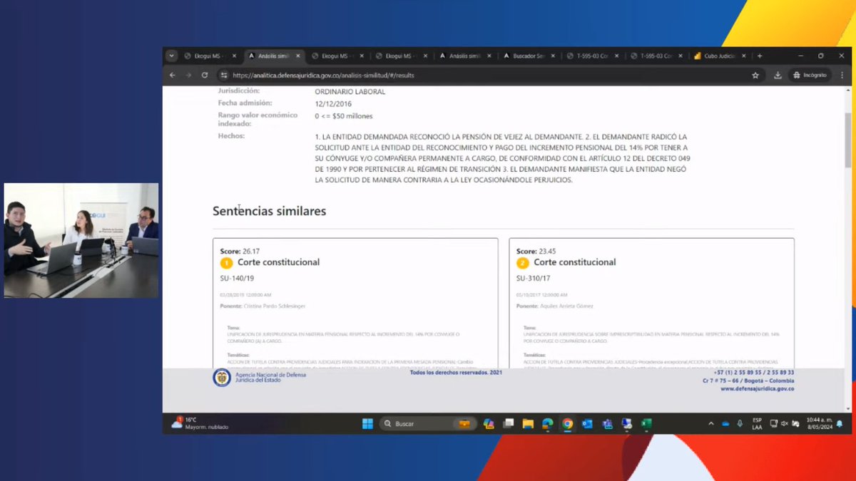The width and height of the screenshot is (856, 481).
Task: Click the Chrome taskbar icon
Action: [567, 423]
